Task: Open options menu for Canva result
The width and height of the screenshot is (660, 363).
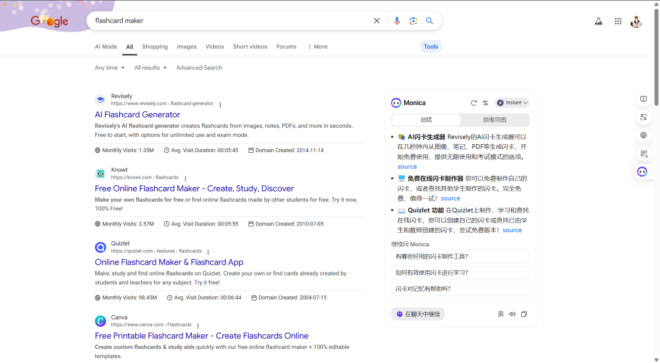Action: [198, 326]
